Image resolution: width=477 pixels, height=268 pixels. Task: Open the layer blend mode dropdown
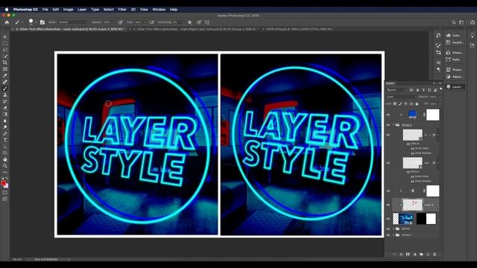pos(401,97)
